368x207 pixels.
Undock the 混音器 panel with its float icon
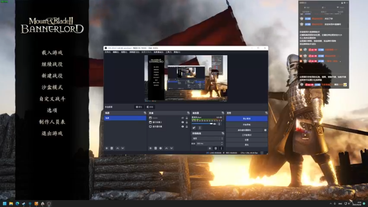[223, 113]
